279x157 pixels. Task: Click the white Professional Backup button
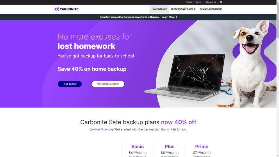point(108,84)
